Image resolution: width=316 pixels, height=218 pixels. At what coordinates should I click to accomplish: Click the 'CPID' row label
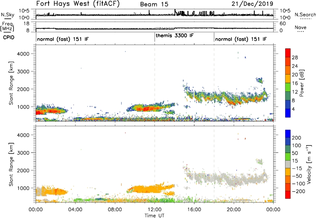pos(9,37)
